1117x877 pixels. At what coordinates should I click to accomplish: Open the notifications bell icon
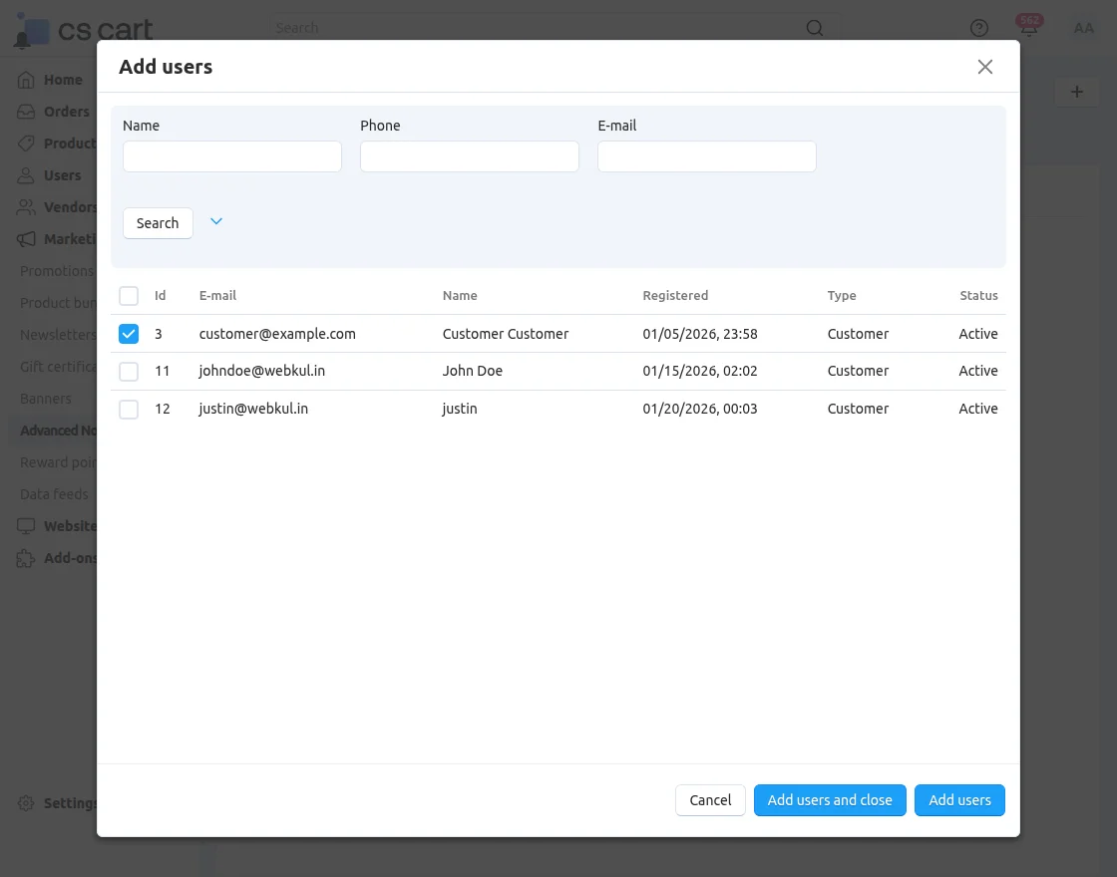[x=1028, y=28]
